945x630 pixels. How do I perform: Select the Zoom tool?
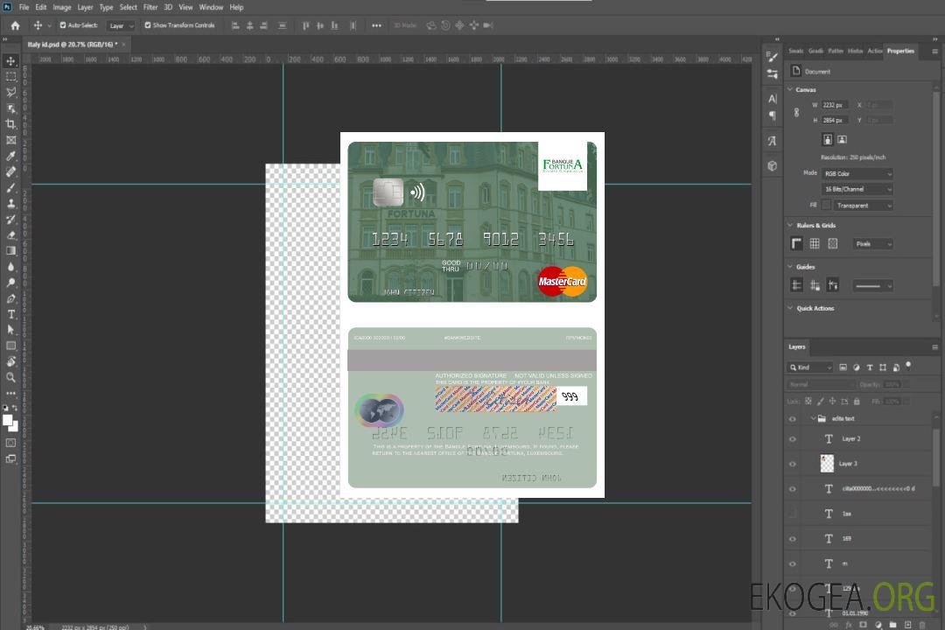(10, 377)
